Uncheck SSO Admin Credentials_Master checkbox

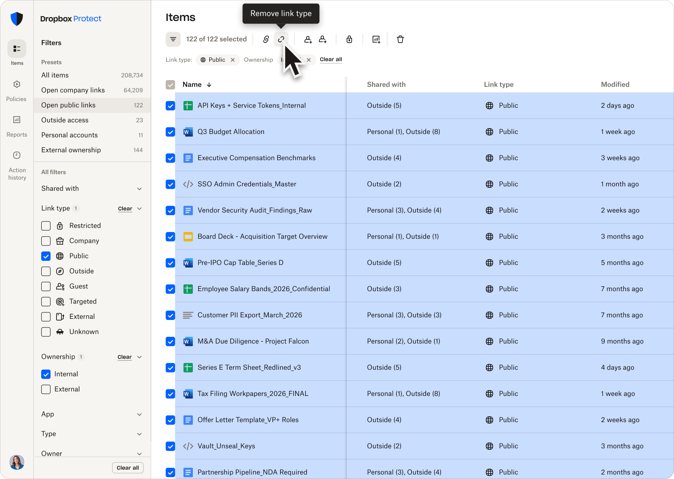coord(170,184)
